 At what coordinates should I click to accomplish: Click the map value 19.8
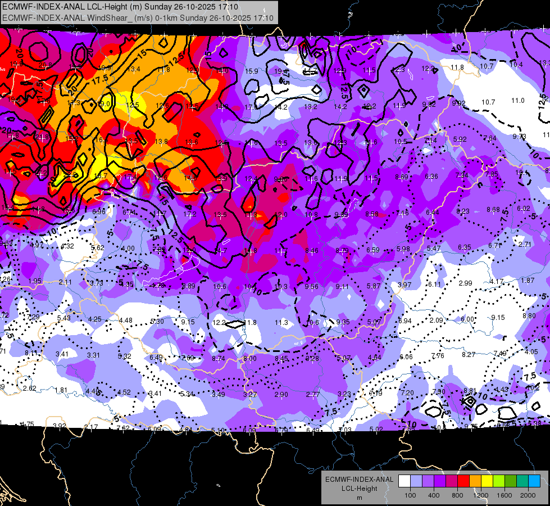[16, 64]
